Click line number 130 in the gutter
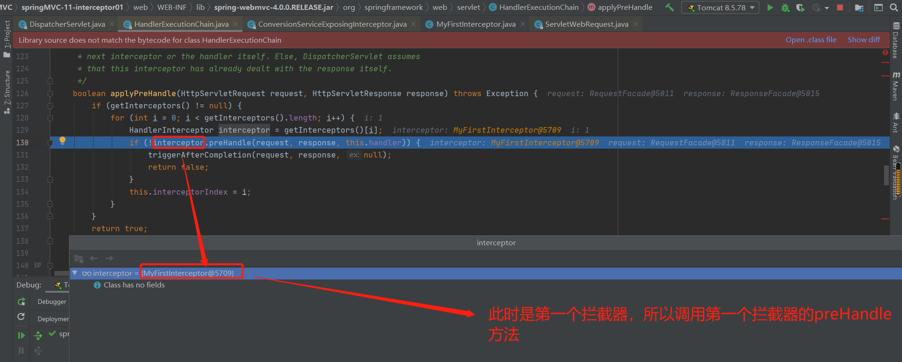The width and height of the screenshot is (902, 362). (x=22, y=143)
